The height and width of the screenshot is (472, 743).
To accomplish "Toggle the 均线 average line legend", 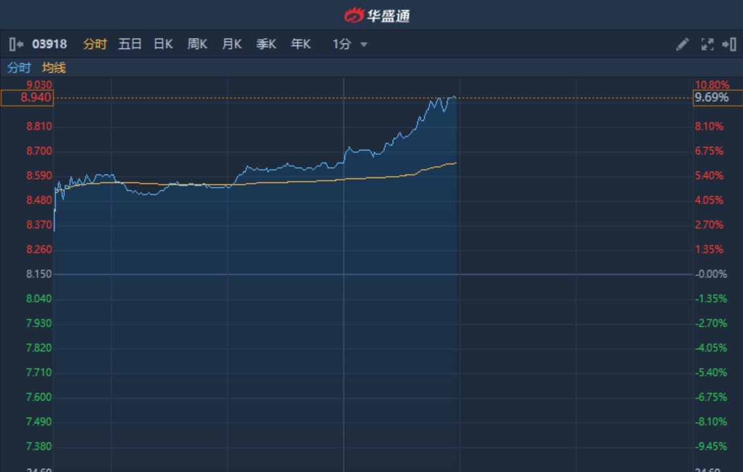I will tap(54, 68).
